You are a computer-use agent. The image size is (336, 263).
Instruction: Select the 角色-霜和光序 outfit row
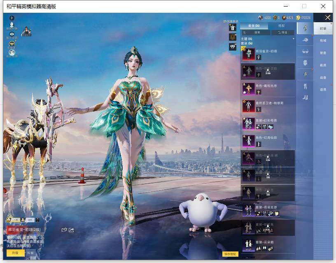click(x=268, y=88)
